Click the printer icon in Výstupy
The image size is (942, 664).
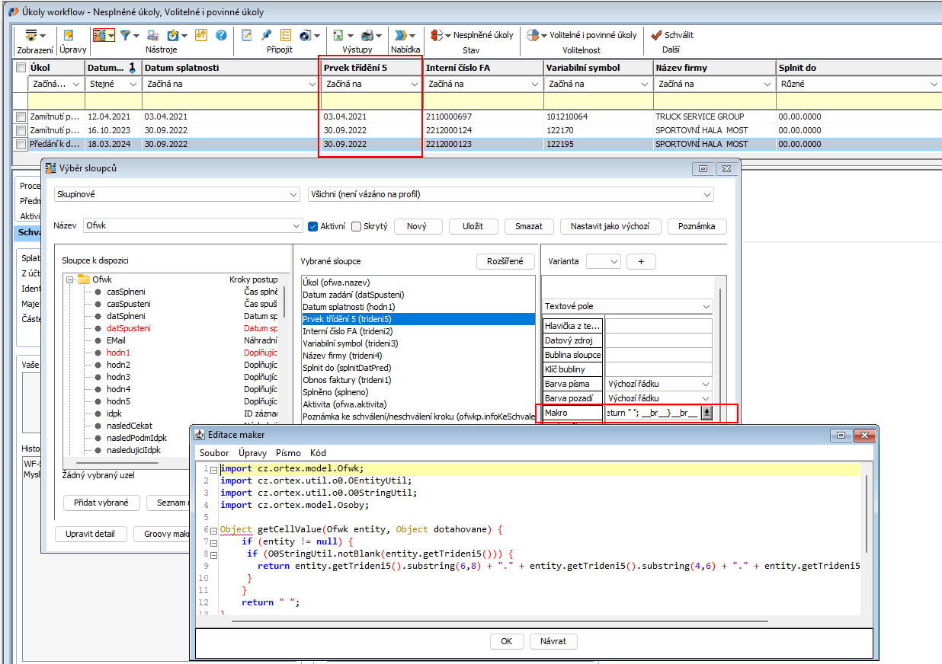click(x=367, y=35)
